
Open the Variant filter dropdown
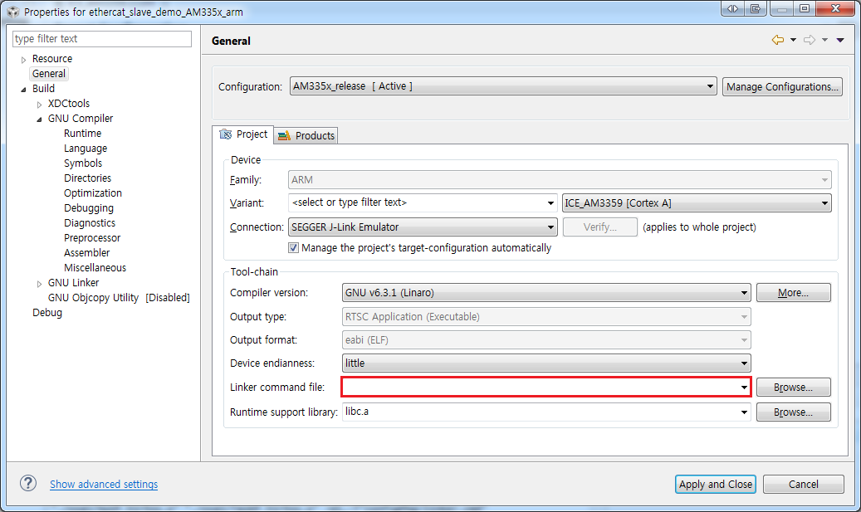tap(550, 203)
